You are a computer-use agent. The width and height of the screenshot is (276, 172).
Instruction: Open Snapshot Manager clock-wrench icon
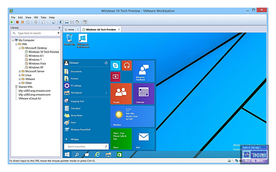point(54,22)
